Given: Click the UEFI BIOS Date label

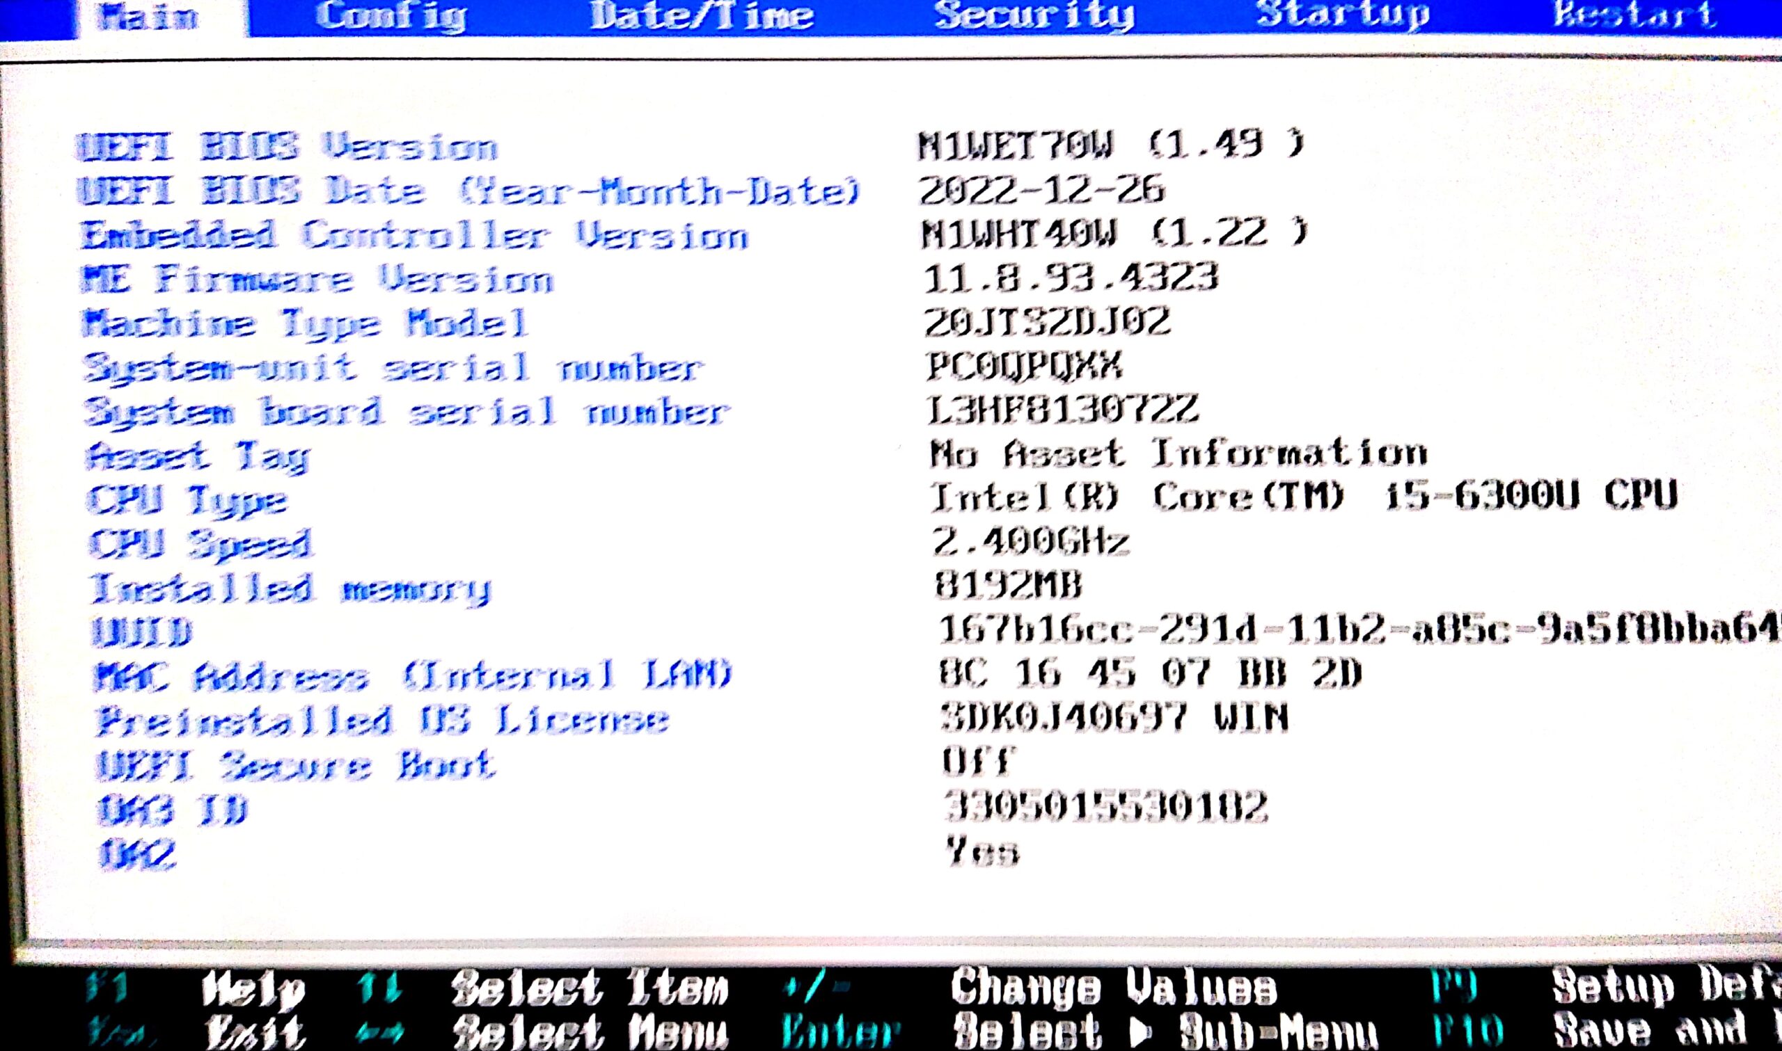Looking at the screenshot, I should pyautogui.click(x=468, y=191).
